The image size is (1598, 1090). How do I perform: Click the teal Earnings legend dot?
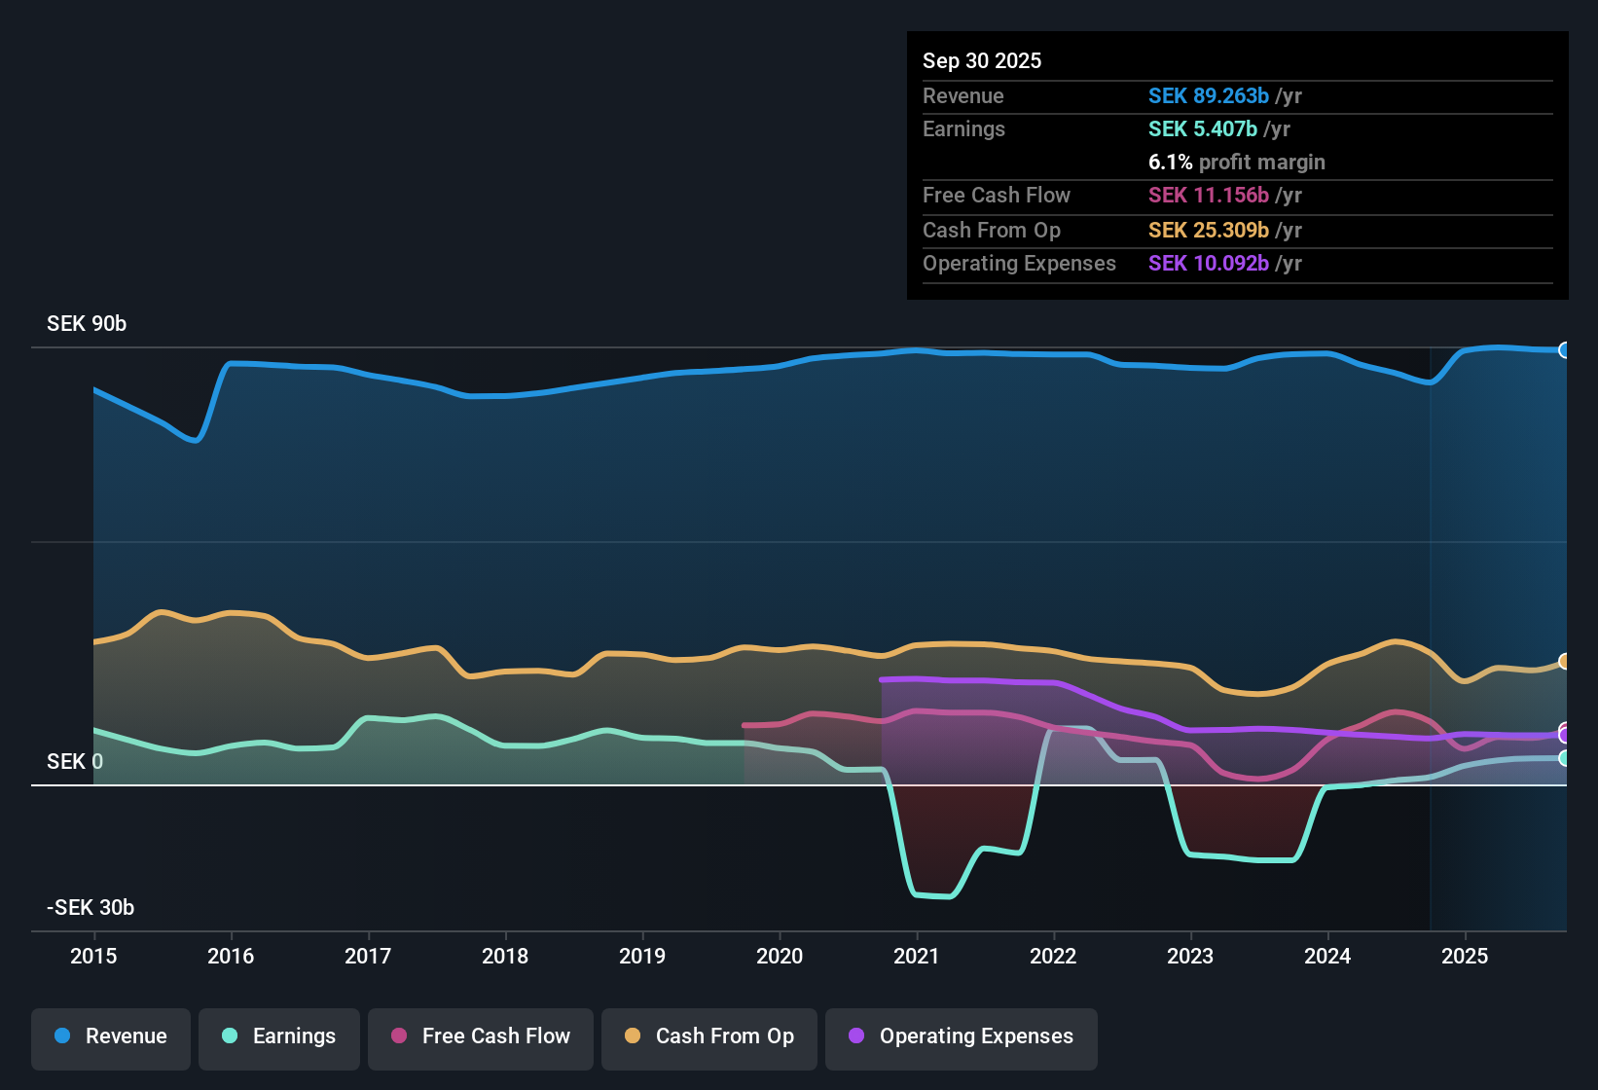pyautogui.click(x=230, y=1035)
